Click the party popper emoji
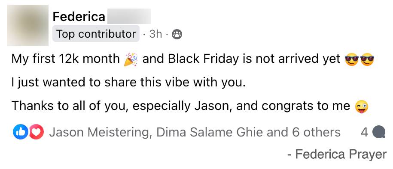The width and height of the screenshot is (393, 169). click(131, 59)
